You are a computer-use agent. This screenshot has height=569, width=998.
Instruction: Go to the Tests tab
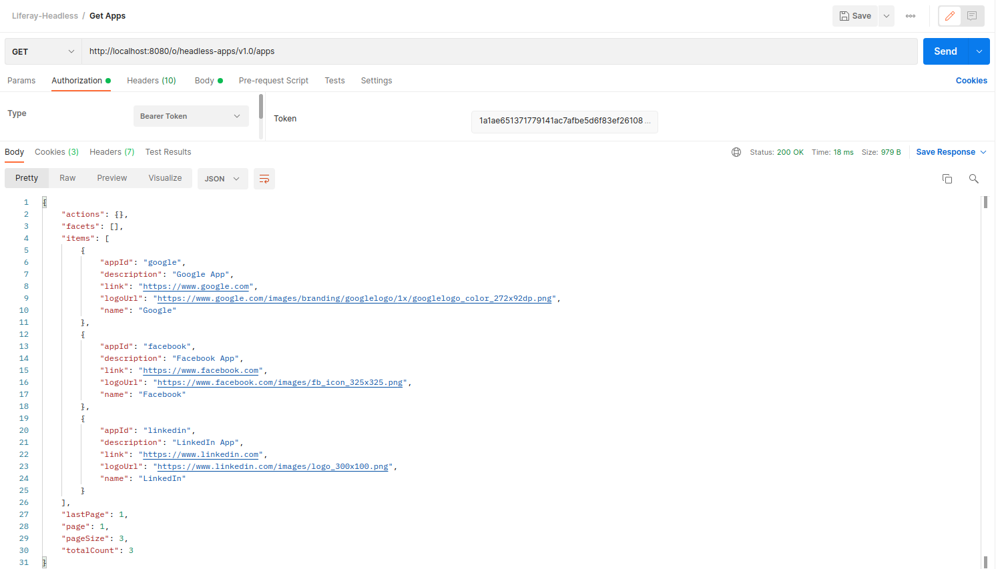[334, 81]
